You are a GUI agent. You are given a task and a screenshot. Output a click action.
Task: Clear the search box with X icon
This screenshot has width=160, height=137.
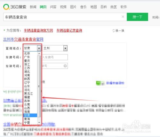pos(123,17)
